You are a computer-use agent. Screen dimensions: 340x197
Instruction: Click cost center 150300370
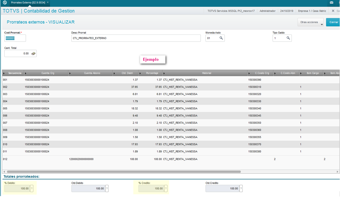coord(255,144)
